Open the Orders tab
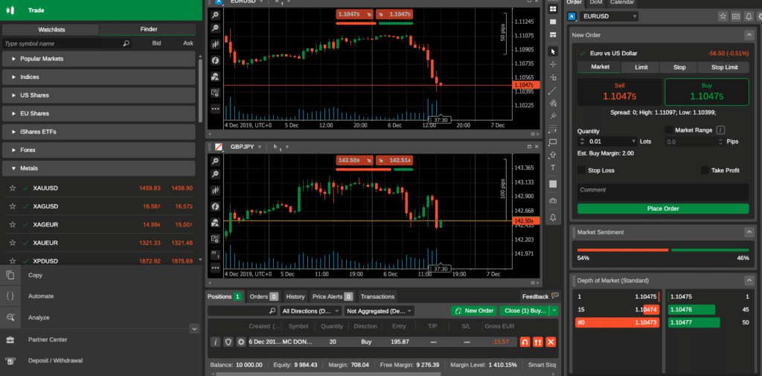This screenshot has height=376, width=762. coord(263,296)
